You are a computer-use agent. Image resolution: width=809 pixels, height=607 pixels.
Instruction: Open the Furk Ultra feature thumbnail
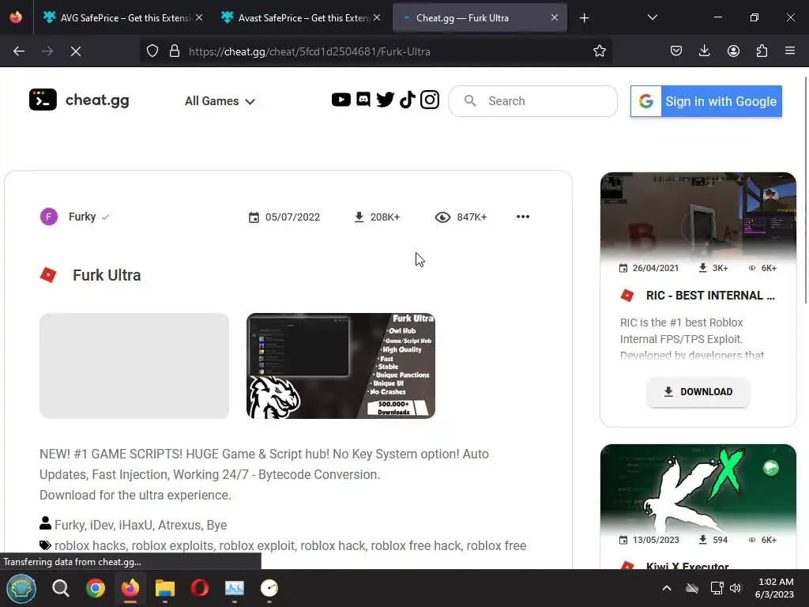coord(341,366)
